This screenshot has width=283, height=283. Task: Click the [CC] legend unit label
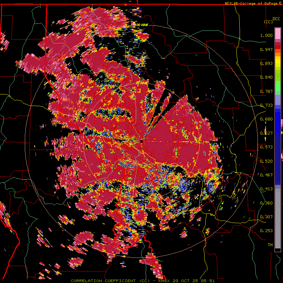coord(269,22)
